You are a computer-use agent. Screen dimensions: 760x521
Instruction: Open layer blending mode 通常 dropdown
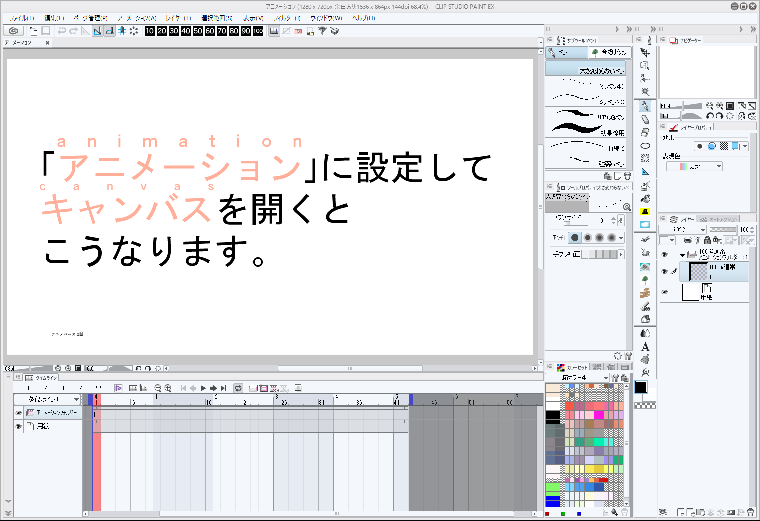[682, 230]
